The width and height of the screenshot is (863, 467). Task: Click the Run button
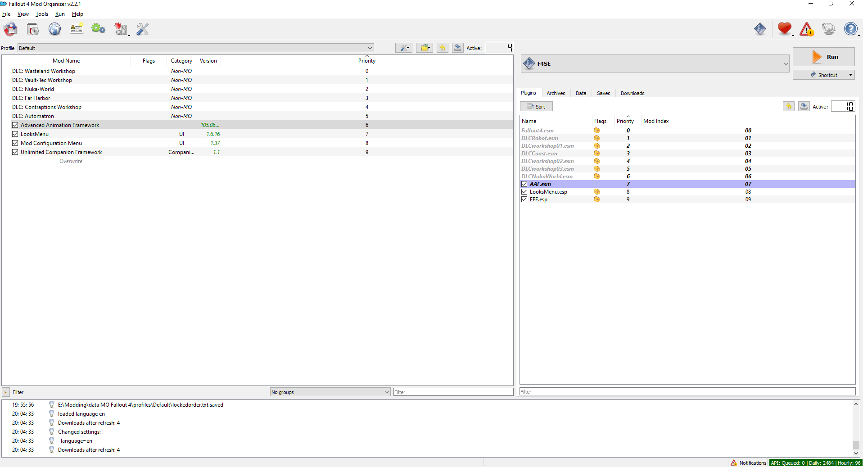click(824, 57)
